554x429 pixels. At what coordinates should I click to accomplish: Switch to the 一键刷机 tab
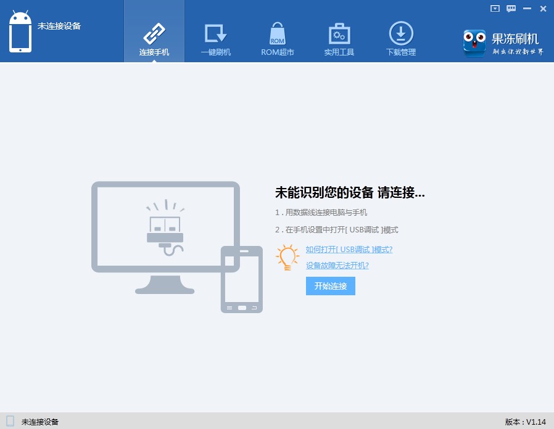tap(215, 52)
